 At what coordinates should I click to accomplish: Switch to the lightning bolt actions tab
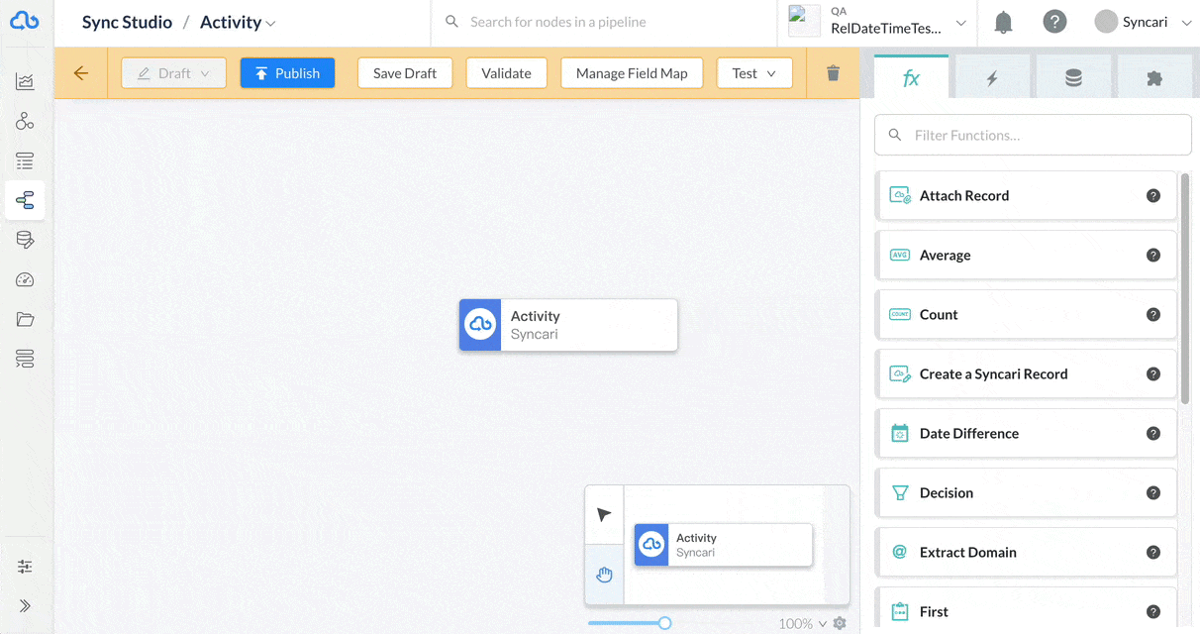click(x=992, y=78)
